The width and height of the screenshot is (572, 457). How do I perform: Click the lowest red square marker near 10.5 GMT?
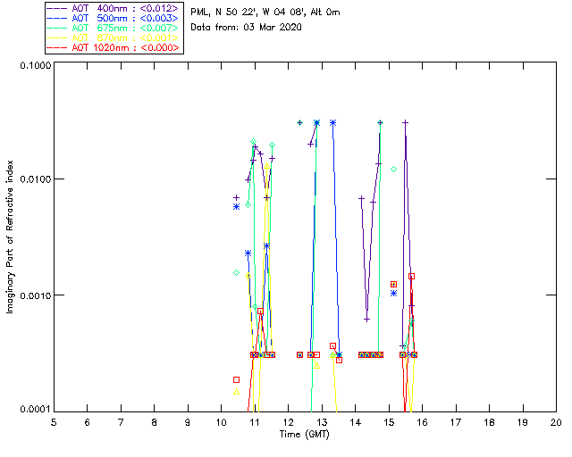(x=237, y=379)
